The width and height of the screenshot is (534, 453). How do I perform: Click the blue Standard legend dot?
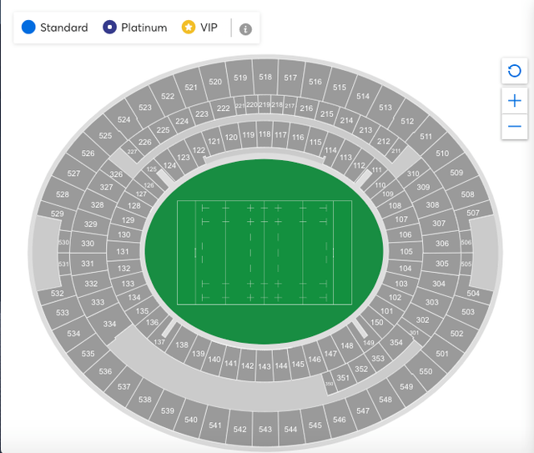point(28,28)
